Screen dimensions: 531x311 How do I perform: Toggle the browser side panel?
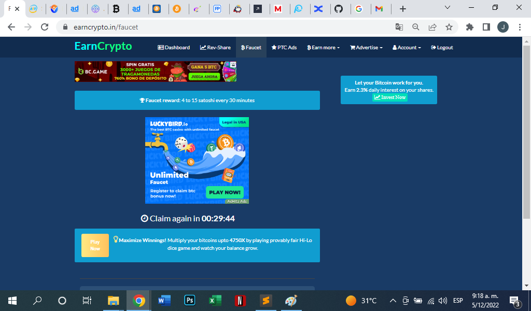(x=486, y=27)
